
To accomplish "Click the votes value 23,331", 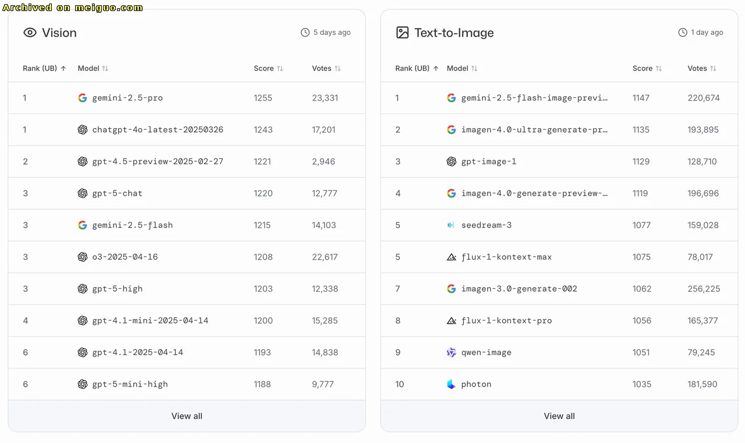I will tap(325, 98).
